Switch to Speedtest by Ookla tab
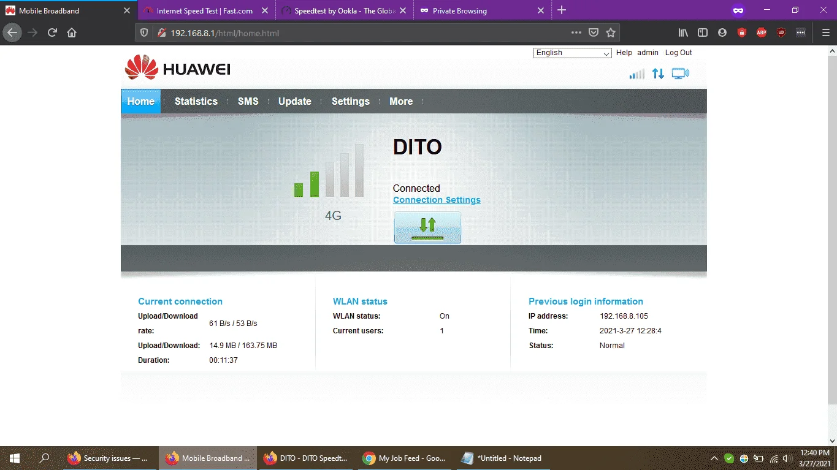The image size is (837, 470). coord(344,10)
